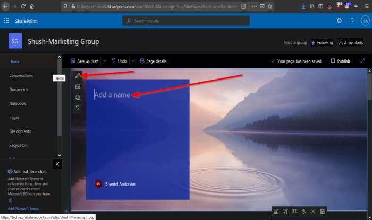372x220 pixels.
Task: Click the reset to default image icon
Action: click(x=78, y=108)
